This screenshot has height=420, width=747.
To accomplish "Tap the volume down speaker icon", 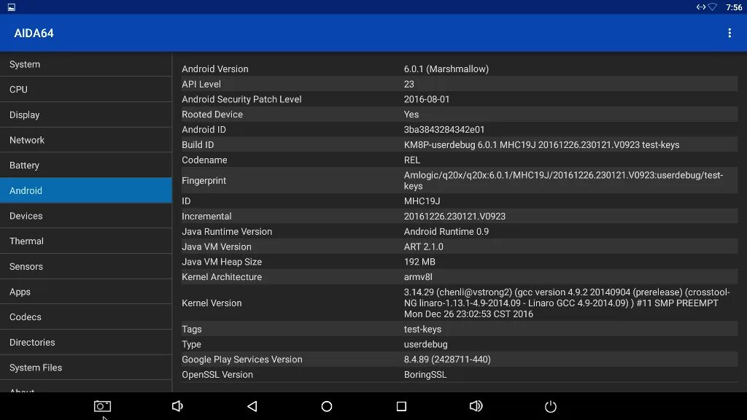I will click(177, 406).
